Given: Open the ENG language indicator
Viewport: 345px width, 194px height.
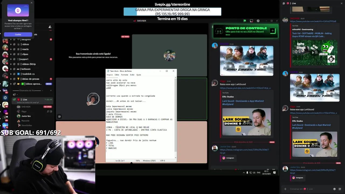Looking at the screenshot, I should click(259, 172).
